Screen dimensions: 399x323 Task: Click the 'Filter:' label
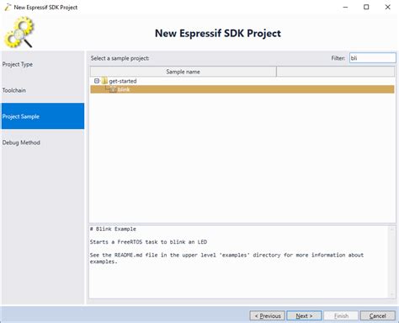pos(338,58)
